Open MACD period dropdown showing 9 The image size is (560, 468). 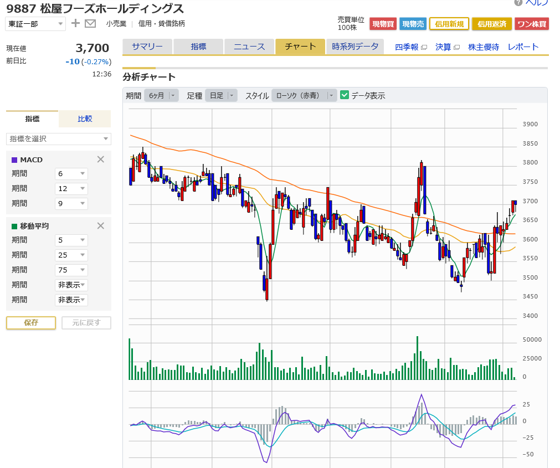[71, 204]
